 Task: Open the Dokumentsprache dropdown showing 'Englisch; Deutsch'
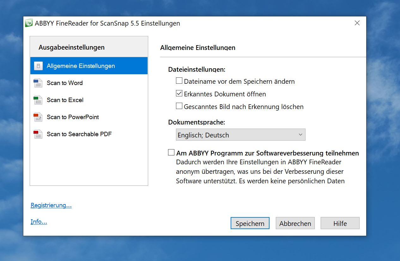(x=240, y=135)
